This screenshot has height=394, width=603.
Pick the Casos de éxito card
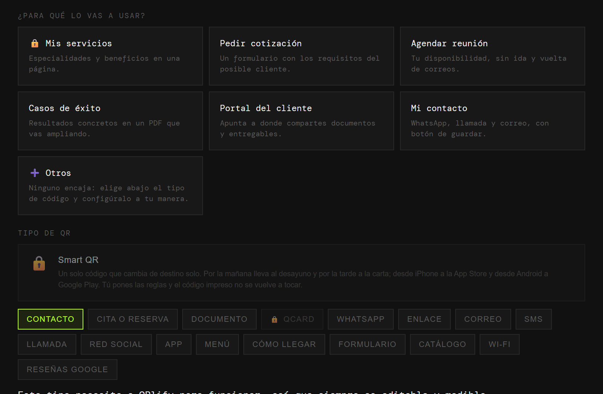coord(110,121)
